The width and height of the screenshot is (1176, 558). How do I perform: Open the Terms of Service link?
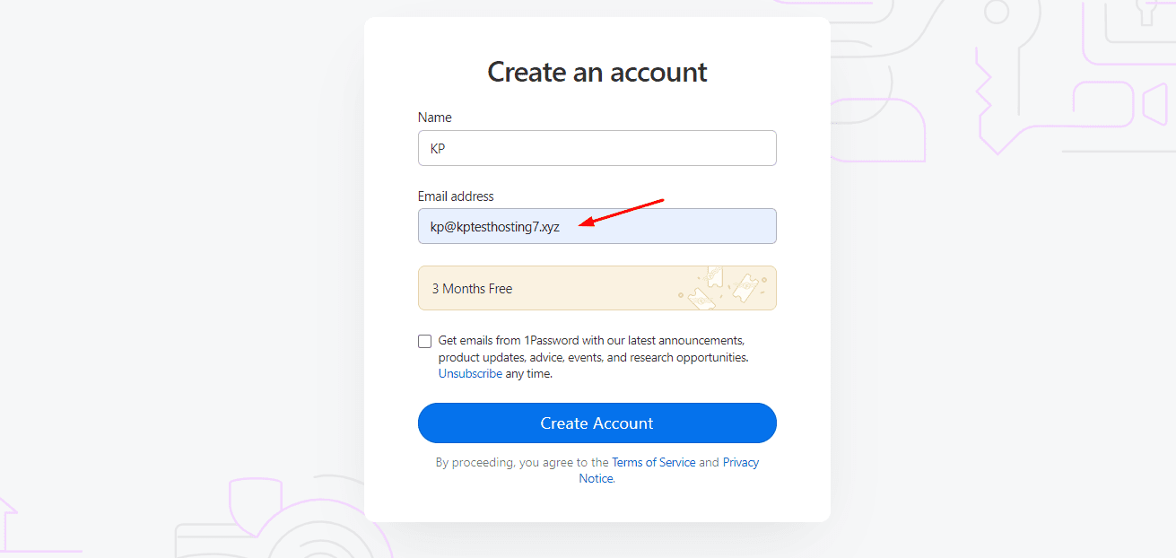click(653, 463)
